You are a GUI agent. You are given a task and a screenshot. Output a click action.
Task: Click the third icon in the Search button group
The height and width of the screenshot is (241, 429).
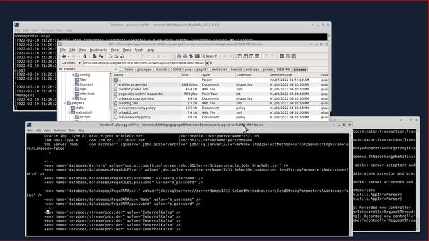tap(191, 56)
